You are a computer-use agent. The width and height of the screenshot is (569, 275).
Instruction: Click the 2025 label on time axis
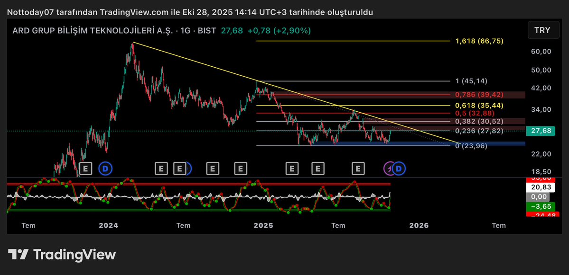(263, 225)
